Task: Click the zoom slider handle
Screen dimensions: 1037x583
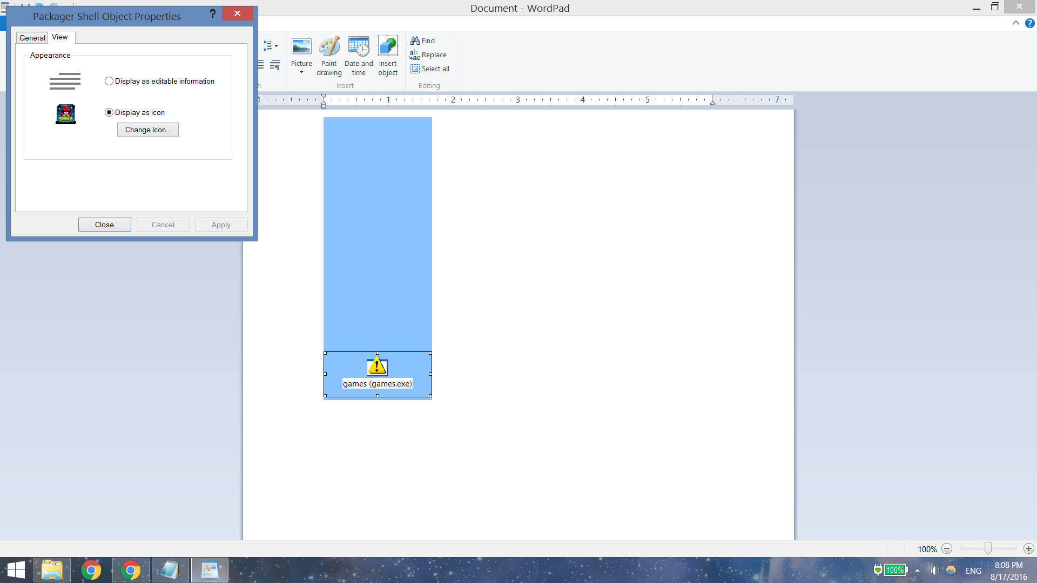Action: pyautogui.click(x=987, y=548)
